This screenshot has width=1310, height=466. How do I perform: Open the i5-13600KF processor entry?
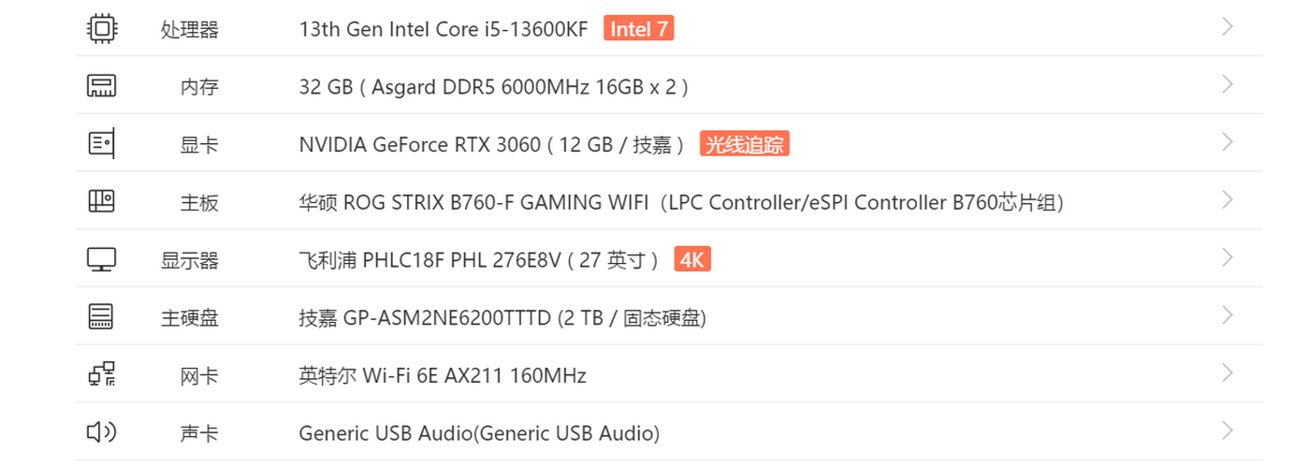coord(444,29)
